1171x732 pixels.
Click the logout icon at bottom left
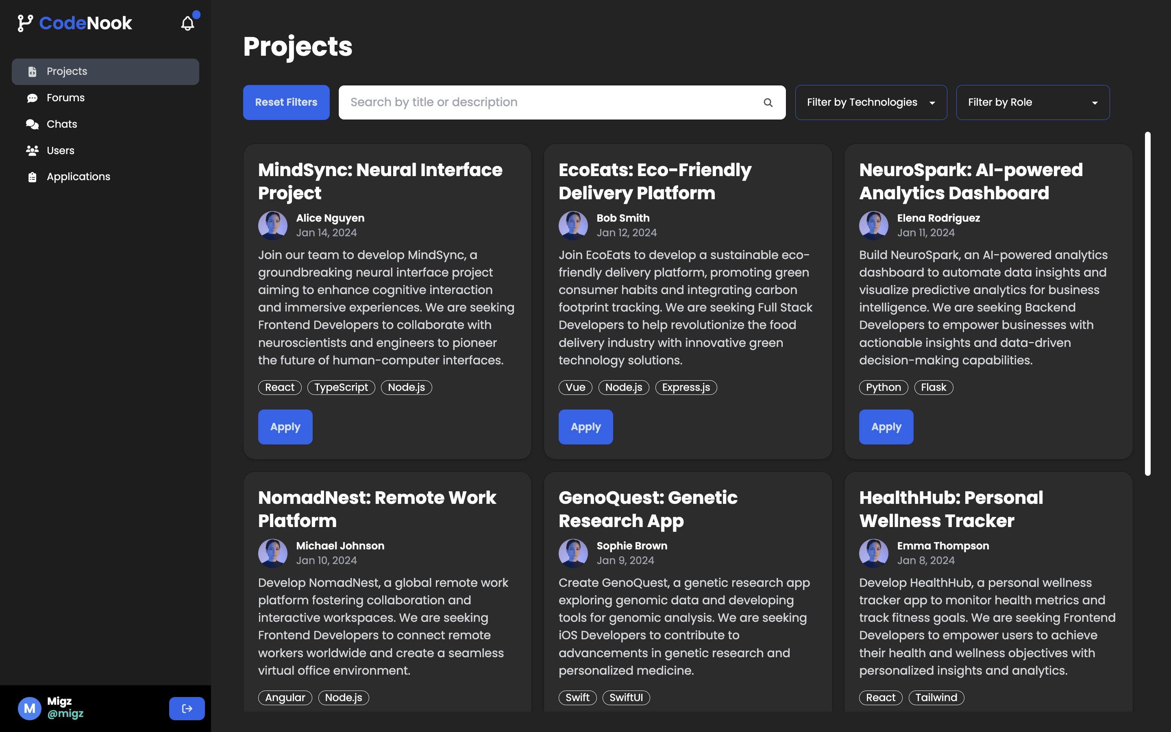(187, 708)
